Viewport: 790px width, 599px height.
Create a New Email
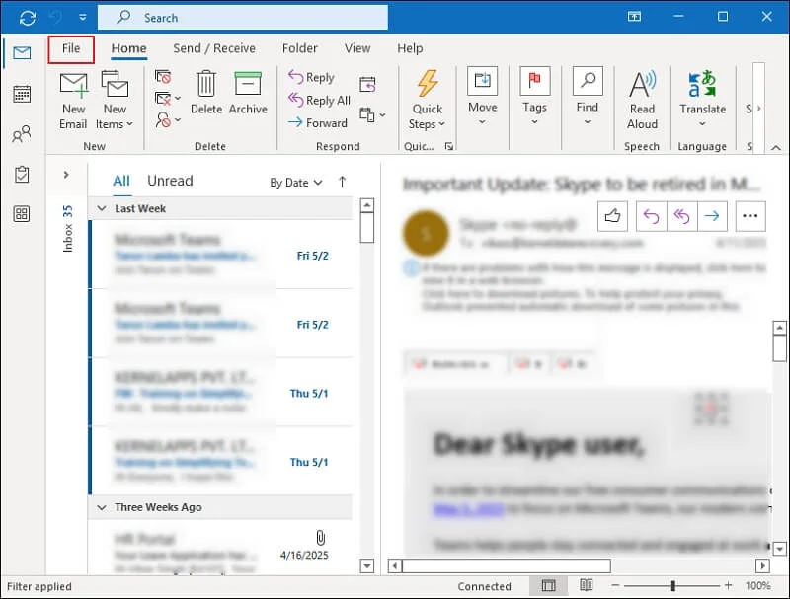point(73,101)
